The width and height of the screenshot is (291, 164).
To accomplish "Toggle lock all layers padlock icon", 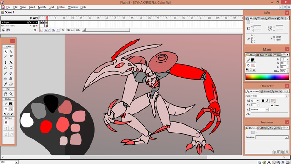I will pos(34,18).
